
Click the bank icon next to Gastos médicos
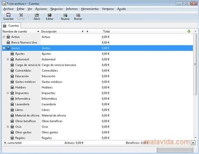pos(12,82)
